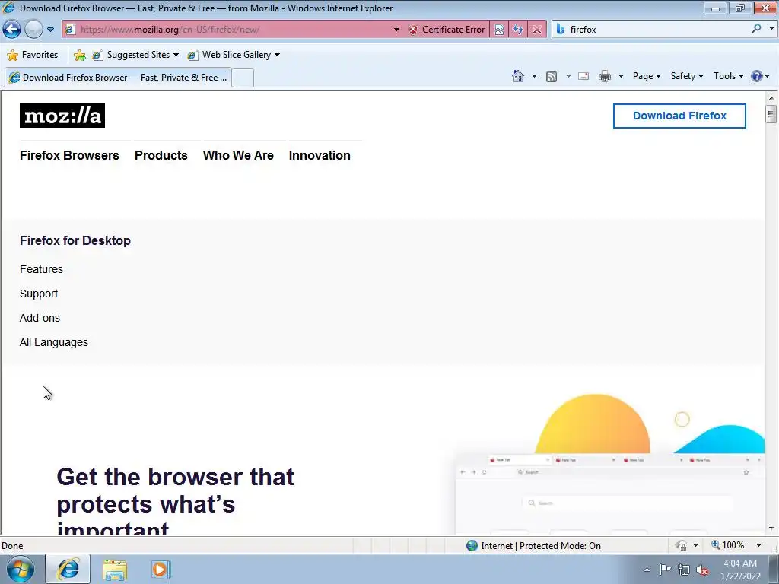Click the Firefox for Desktop heading link

click(75, 240)
